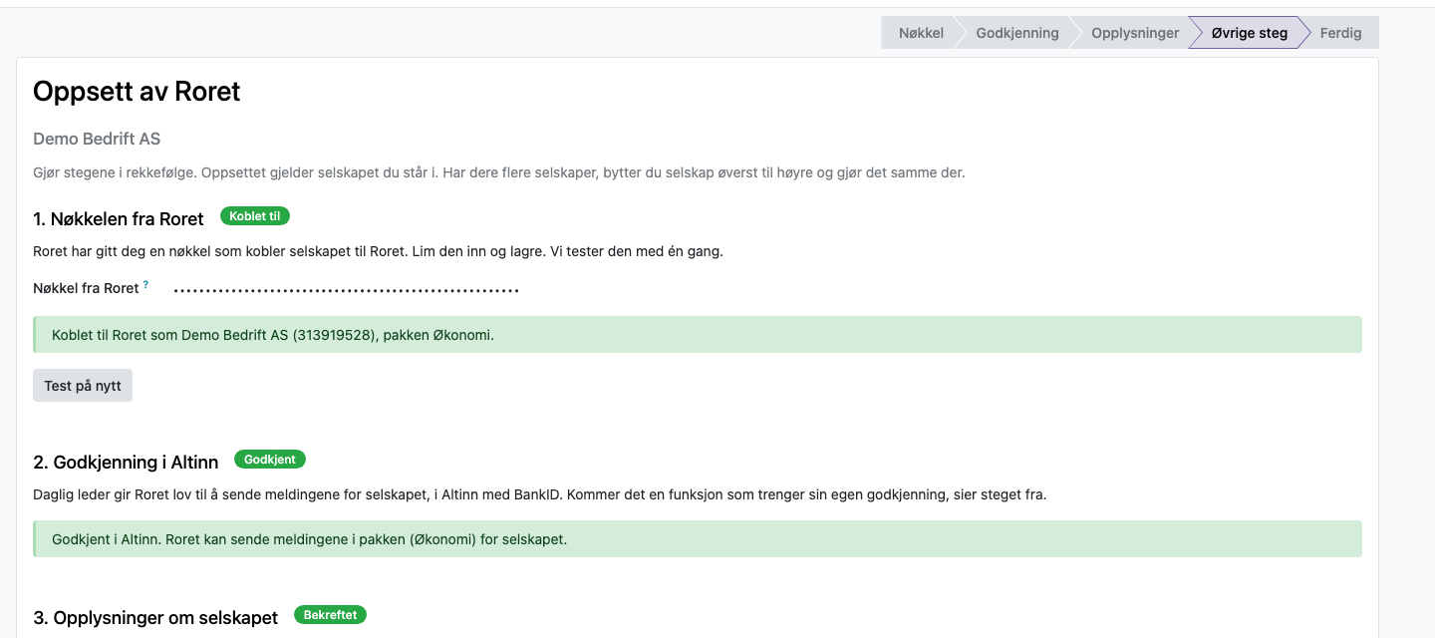Viewport: 1435px width, 638px height.
Task: Click the Roret har gitt deg en nøkkel description
Action: [x=378, y=251]
